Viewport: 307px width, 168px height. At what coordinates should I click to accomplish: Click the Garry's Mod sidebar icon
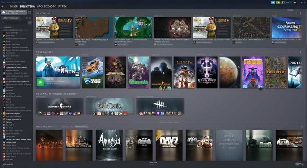[x=4, y=137]
